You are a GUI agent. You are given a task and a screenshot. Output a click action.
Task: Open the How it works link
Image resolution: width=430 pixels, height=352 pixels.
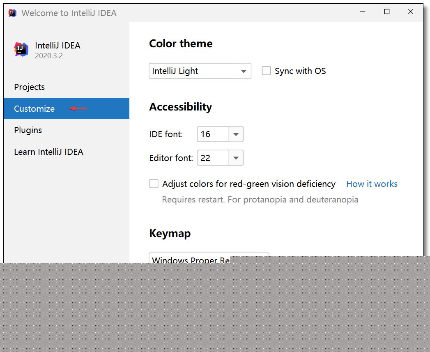372,184
